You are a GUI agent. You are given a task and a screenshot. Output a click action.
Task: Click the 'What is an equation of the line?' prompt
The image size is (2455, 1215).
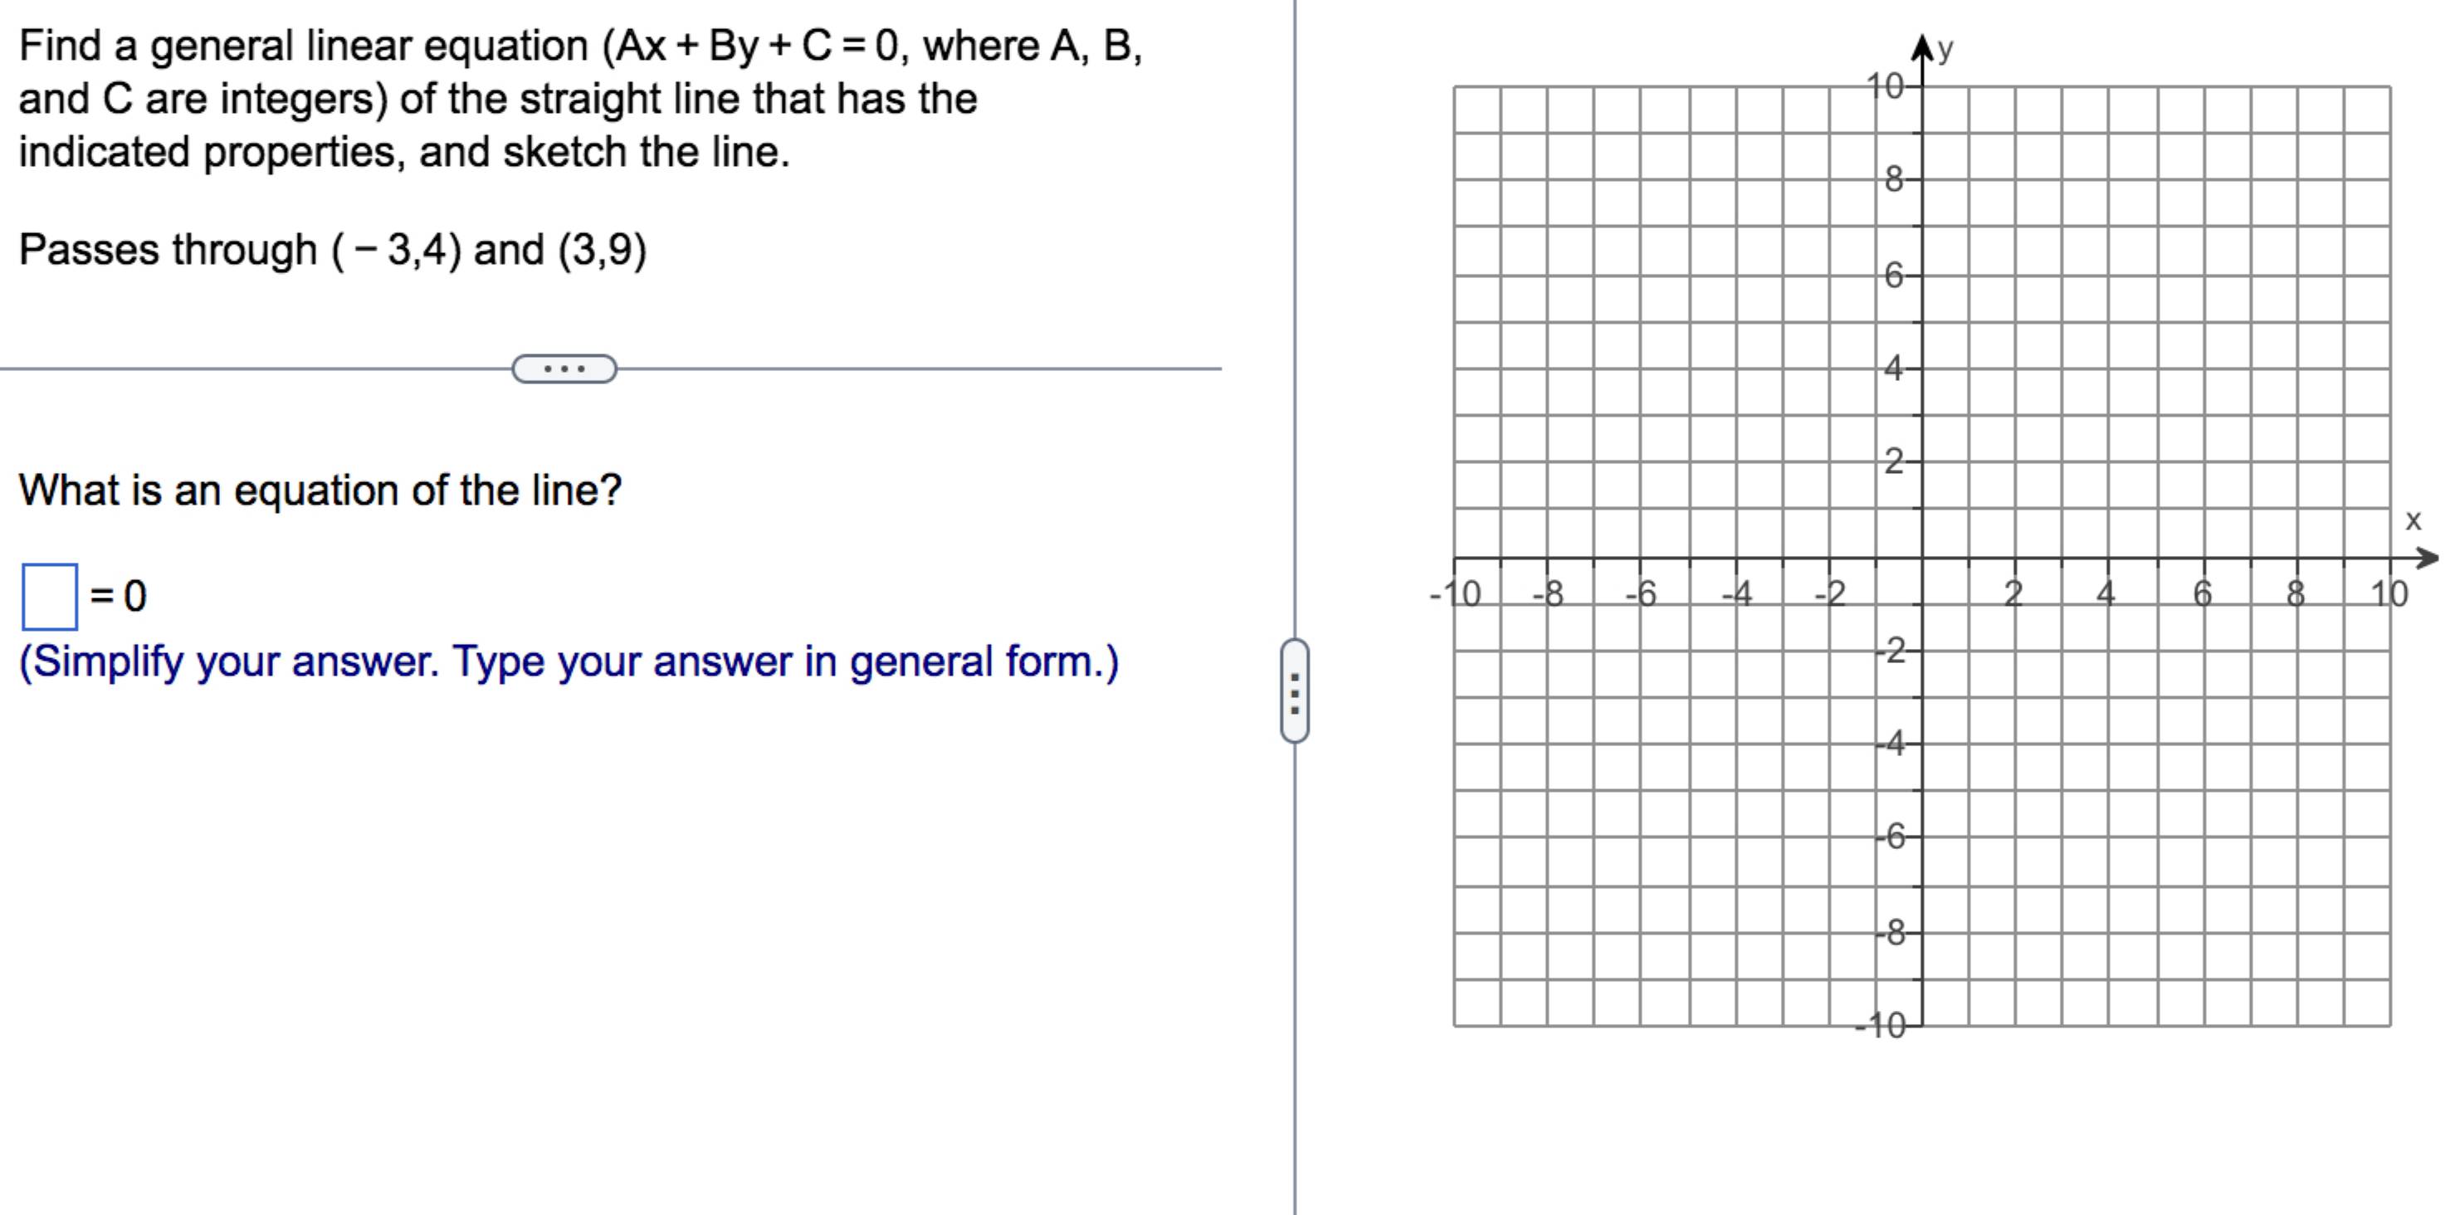[320, 490]
